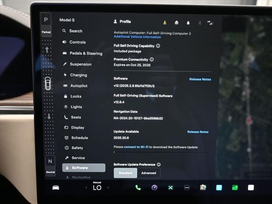Open Service menu
The height and width of the screenshot is (204, 272).
pos(75,158)
